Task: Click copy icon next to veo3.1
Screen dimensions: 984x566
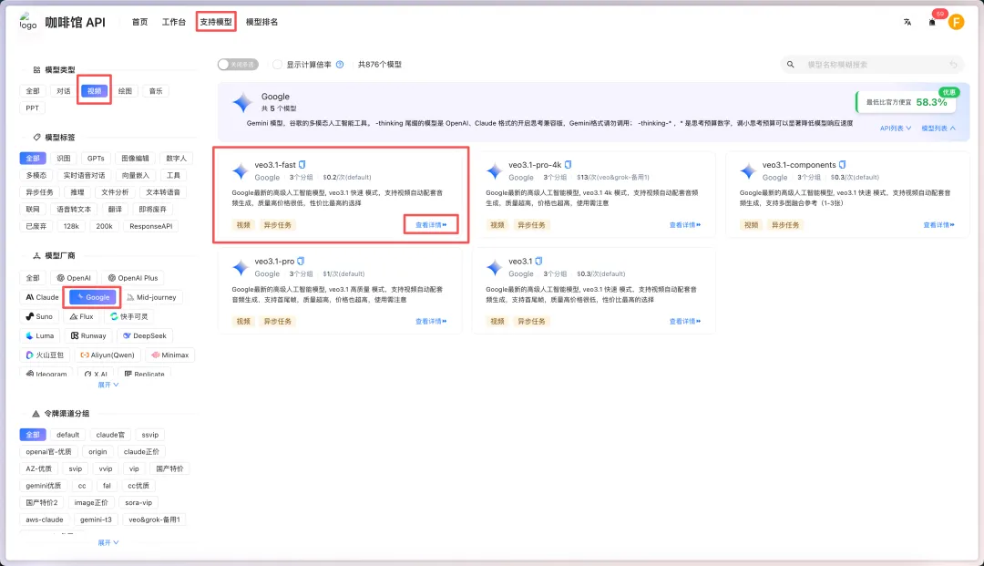Action: 538,261
